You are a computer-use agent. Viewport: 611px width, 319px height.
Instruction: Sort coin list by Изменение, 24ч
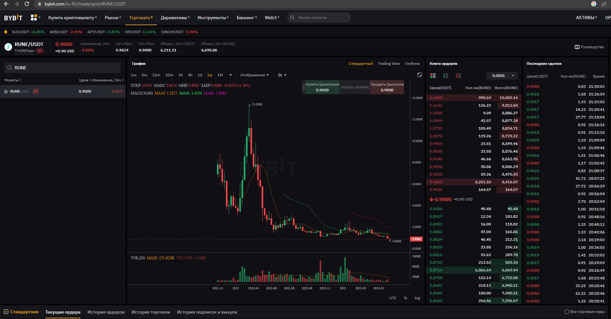108,80
